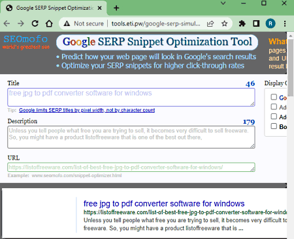Bookmark this page with the star icon
294x239 pixels.
pyautogui.click(x=224, y=23)
